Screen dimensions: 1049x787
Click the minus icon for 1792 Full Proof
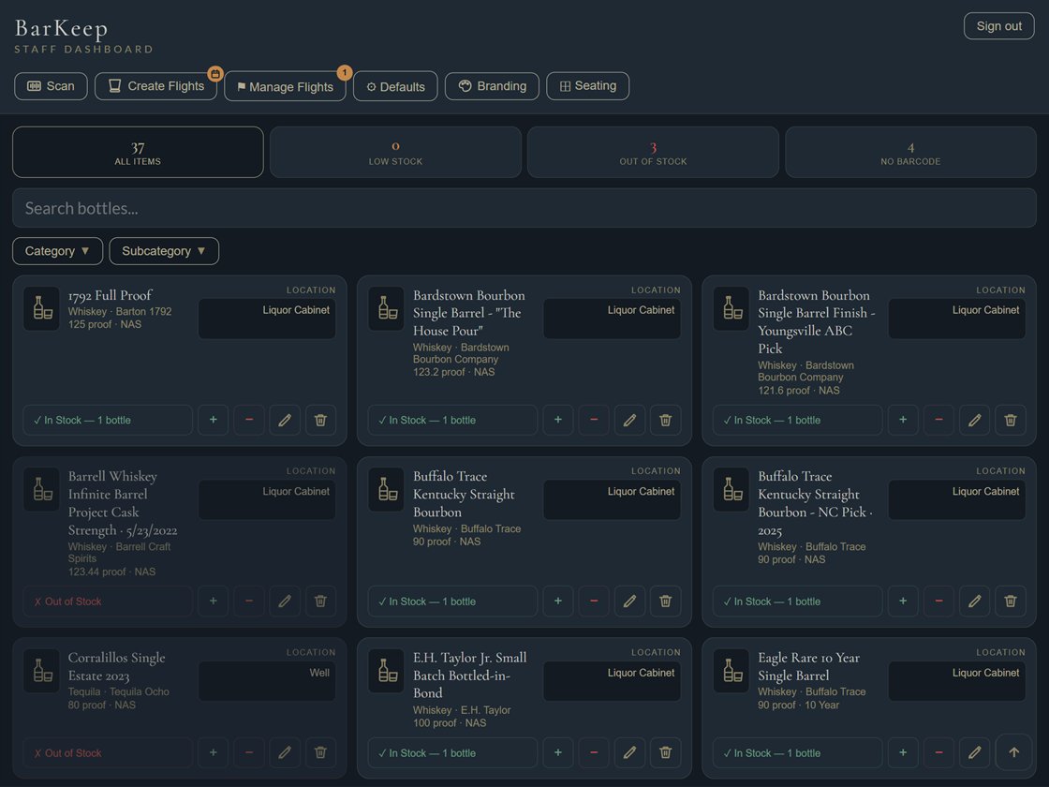[x=249, y=420]
